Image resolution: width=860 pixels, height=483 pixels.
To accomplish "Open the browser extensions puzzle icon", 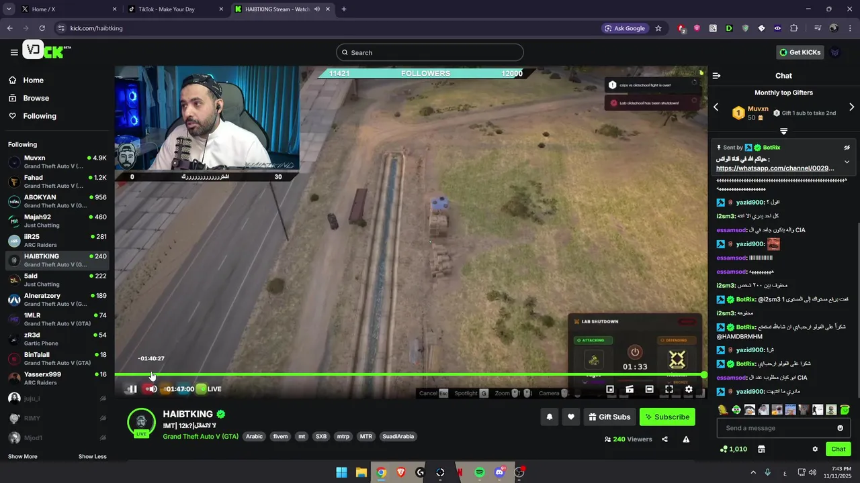I will [793, 28].
